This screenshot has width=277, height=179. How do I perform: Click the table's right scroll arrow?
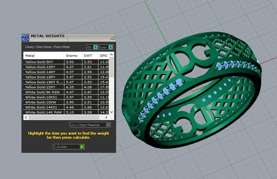[106, 118]
